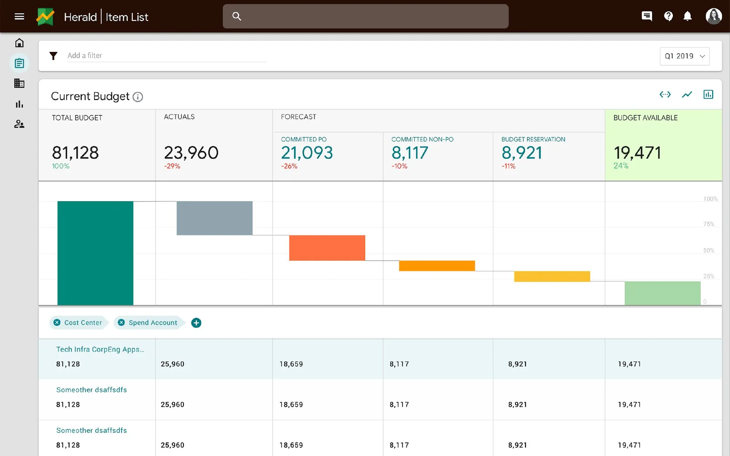Open the messages chat icon
730x456 pixels.
(647, 16)
